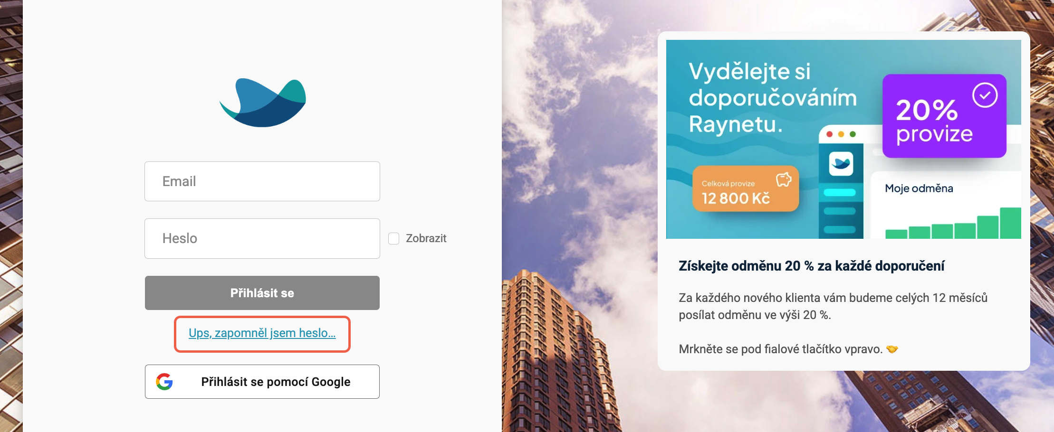Click 'Vydělejte si doporučováním Raynetu.' headline
The image size is (1054, 432).
(773, 98)
